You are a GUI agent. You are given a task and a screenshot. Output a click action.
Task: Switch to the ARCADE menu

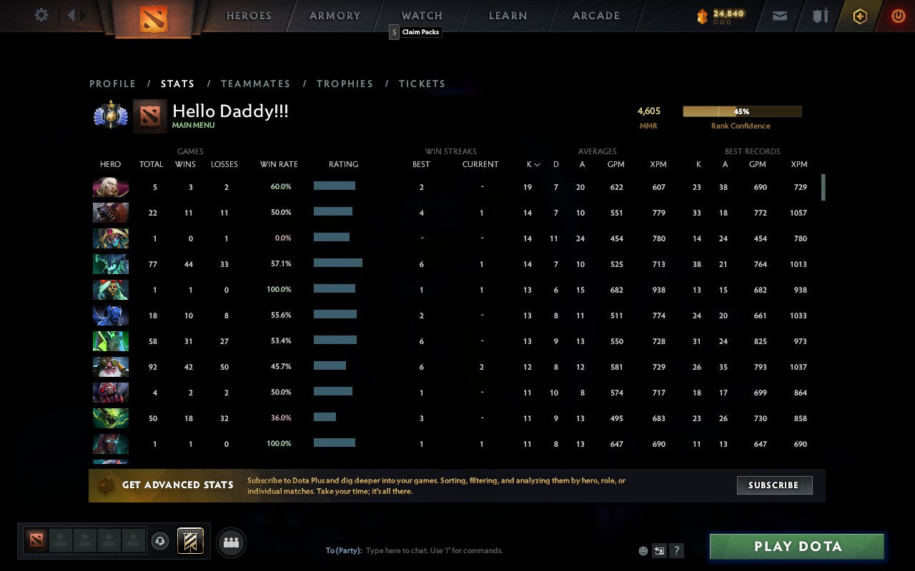(x=595, y=15)
